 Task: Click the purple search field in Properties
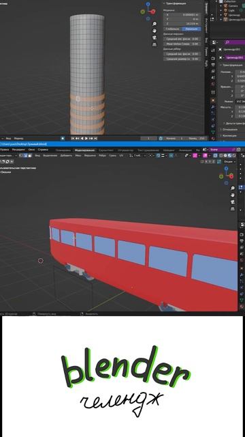pyautogui.click(x=235, y=42)
